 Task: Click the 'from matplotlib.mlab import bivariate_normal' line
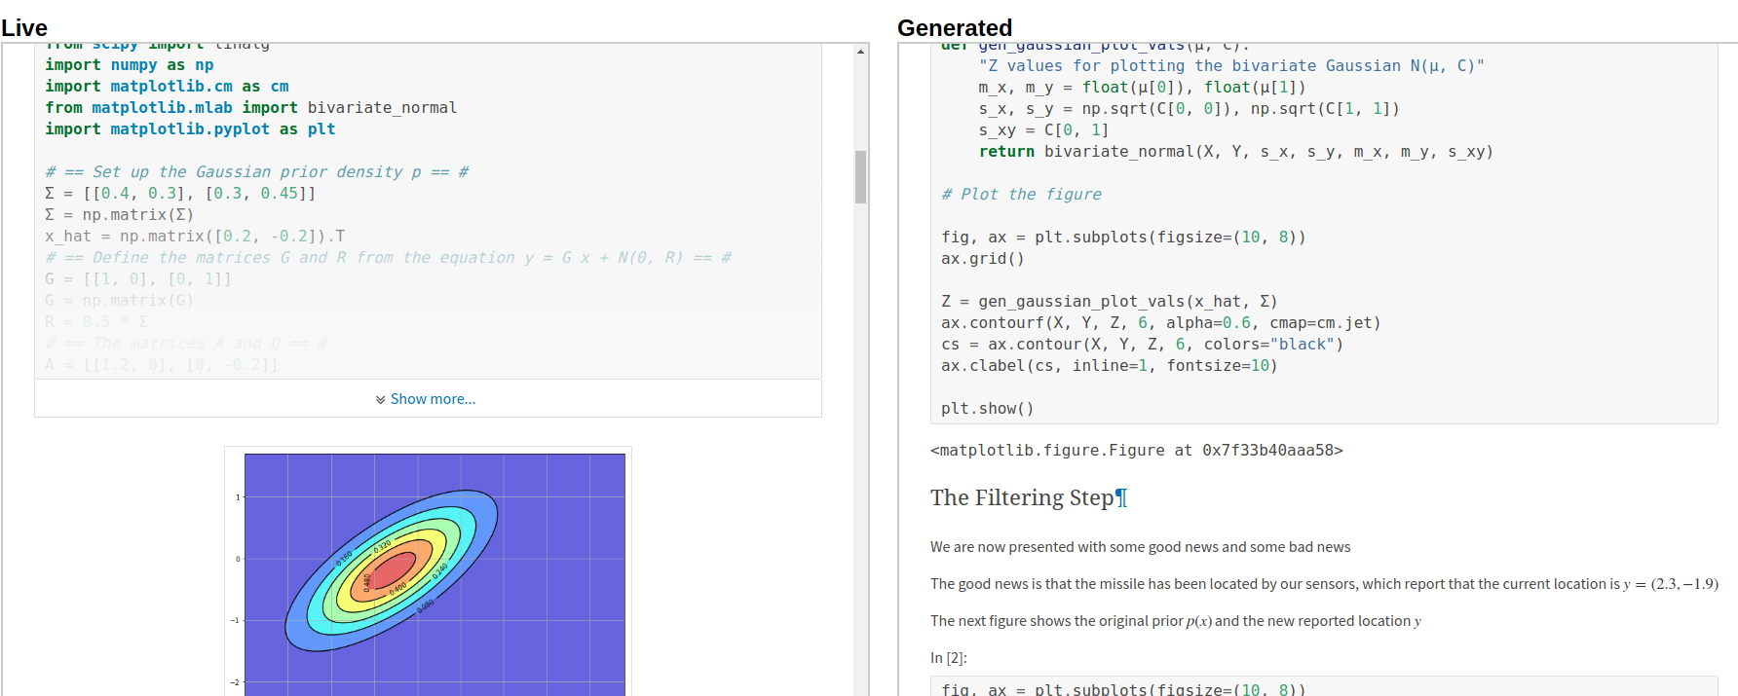click(x=250, y=108)
